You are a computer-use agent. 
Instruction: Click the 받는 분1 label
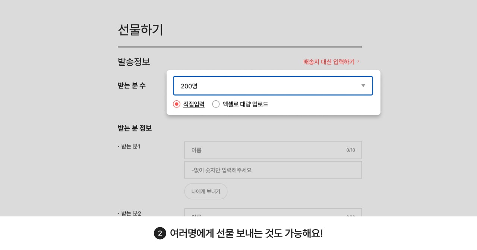(x=129, y=146)
